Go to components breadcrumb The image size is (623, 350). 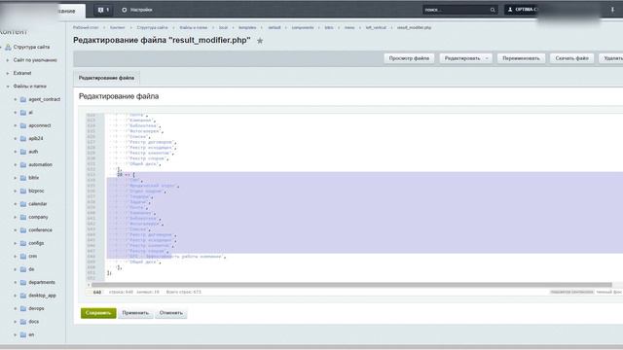point(303,28)
